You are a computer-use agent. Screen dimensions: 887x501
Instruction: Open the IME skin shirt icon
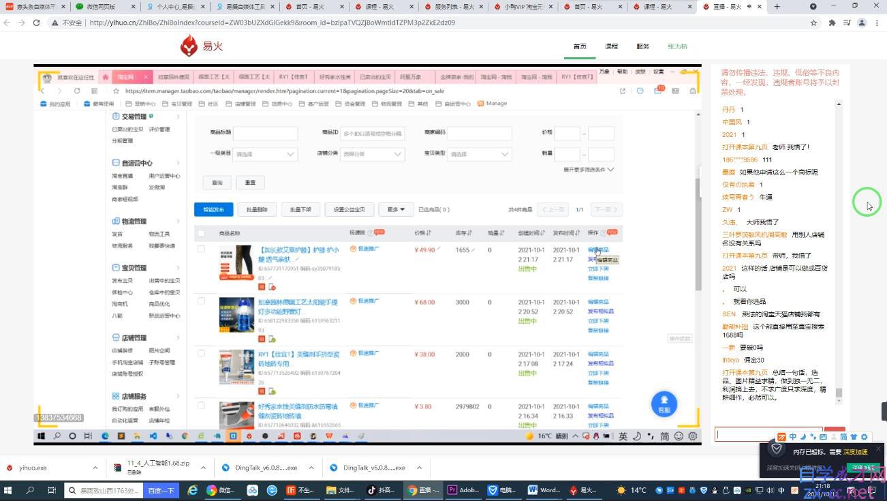point(854,437)
